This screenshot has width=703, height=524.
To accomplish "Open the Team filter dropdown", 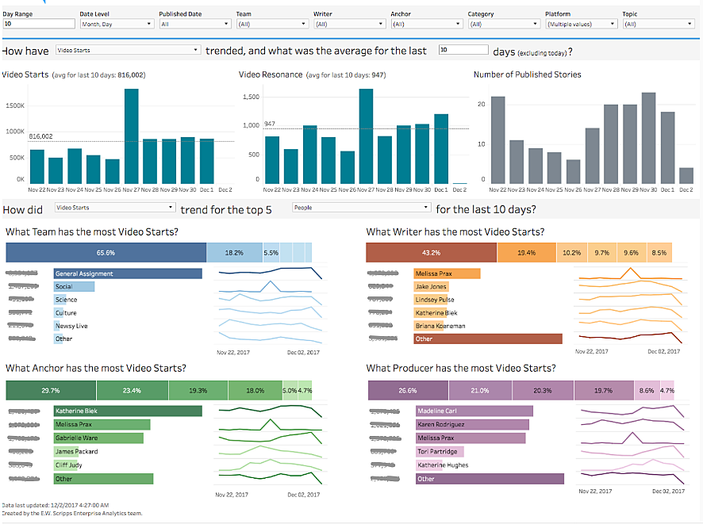I will click(x=271, y=25).
